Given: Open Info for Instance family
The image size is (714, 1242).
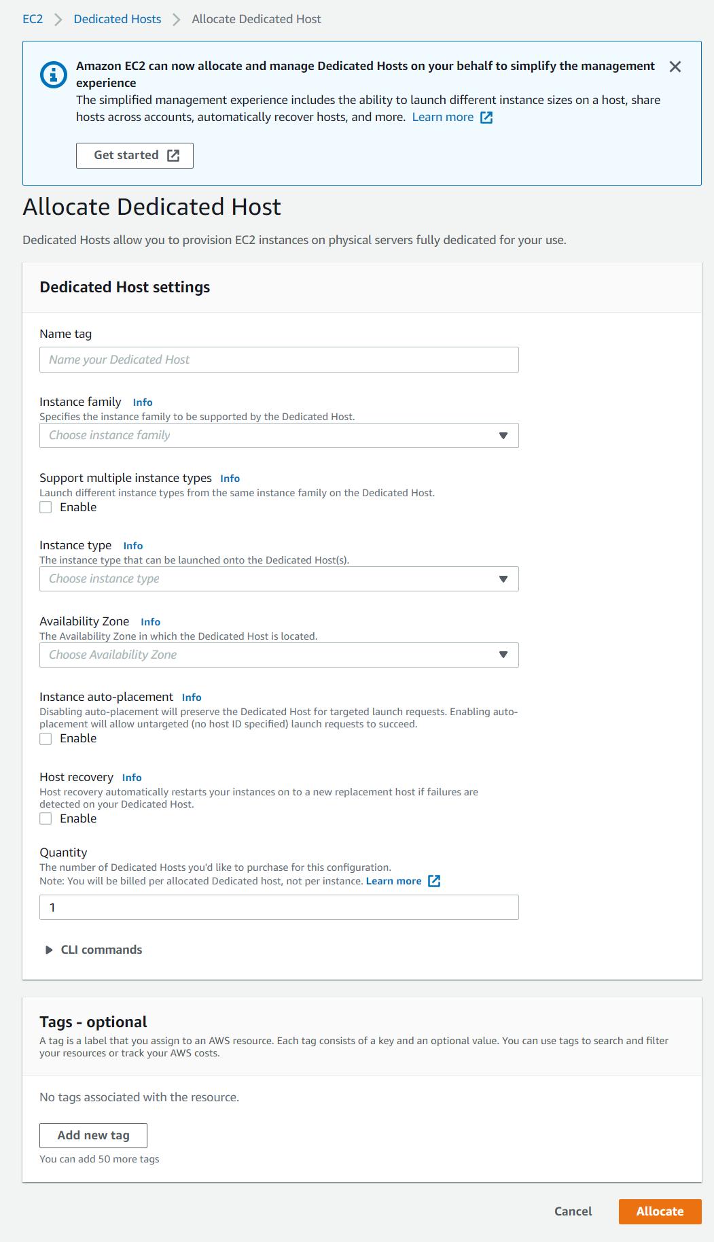Looking at the screenshot, I should 143,402.
